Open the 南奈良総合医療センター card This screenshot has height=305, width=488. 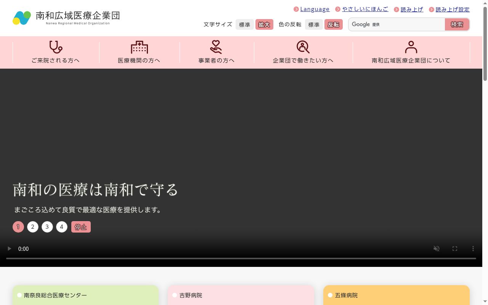pos(85,295)
